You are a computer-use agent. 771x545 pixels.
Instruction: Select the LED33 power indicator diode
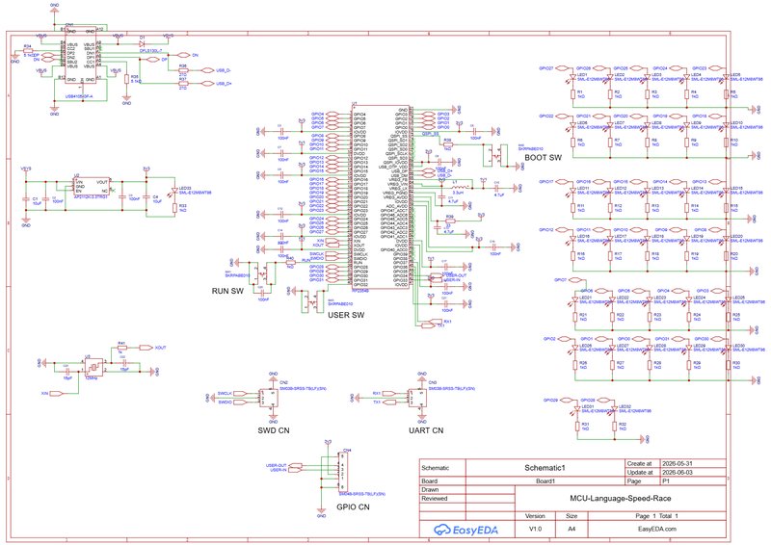[174, 191]
